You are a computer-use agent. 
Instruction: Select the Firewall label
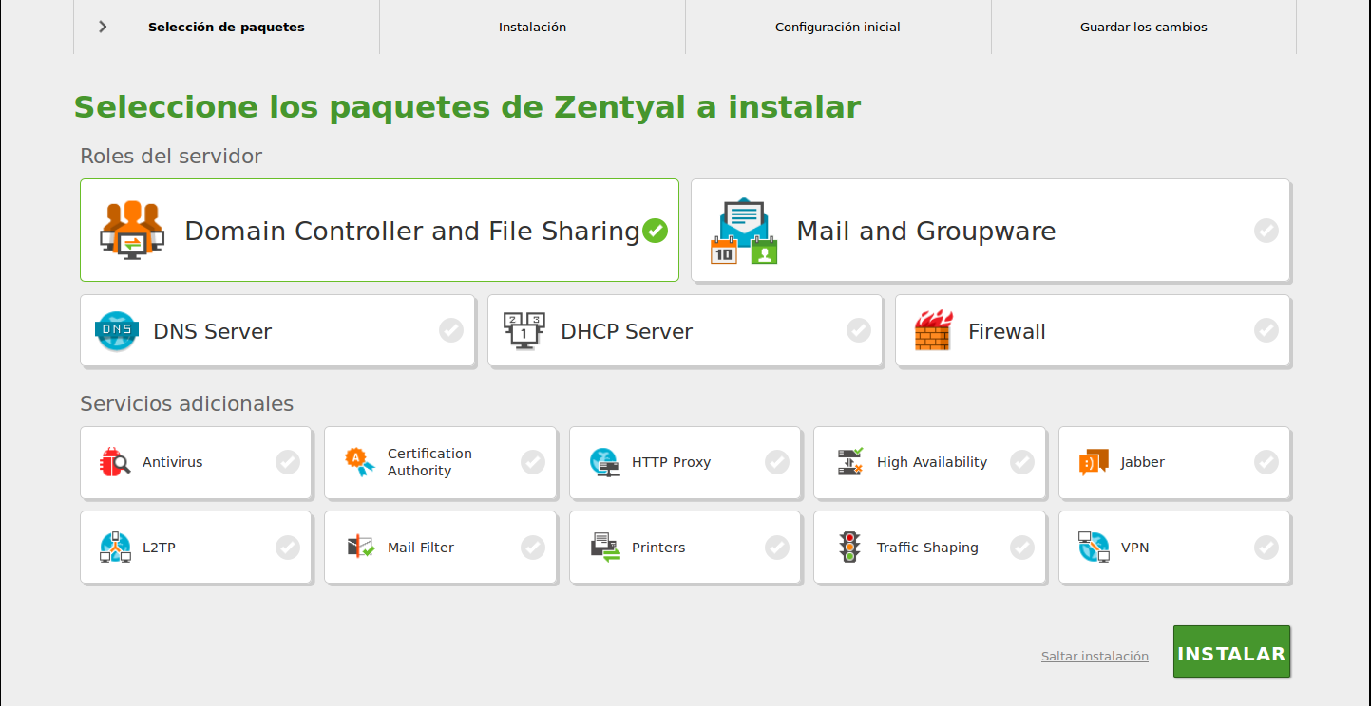(x=1007, y=331)
